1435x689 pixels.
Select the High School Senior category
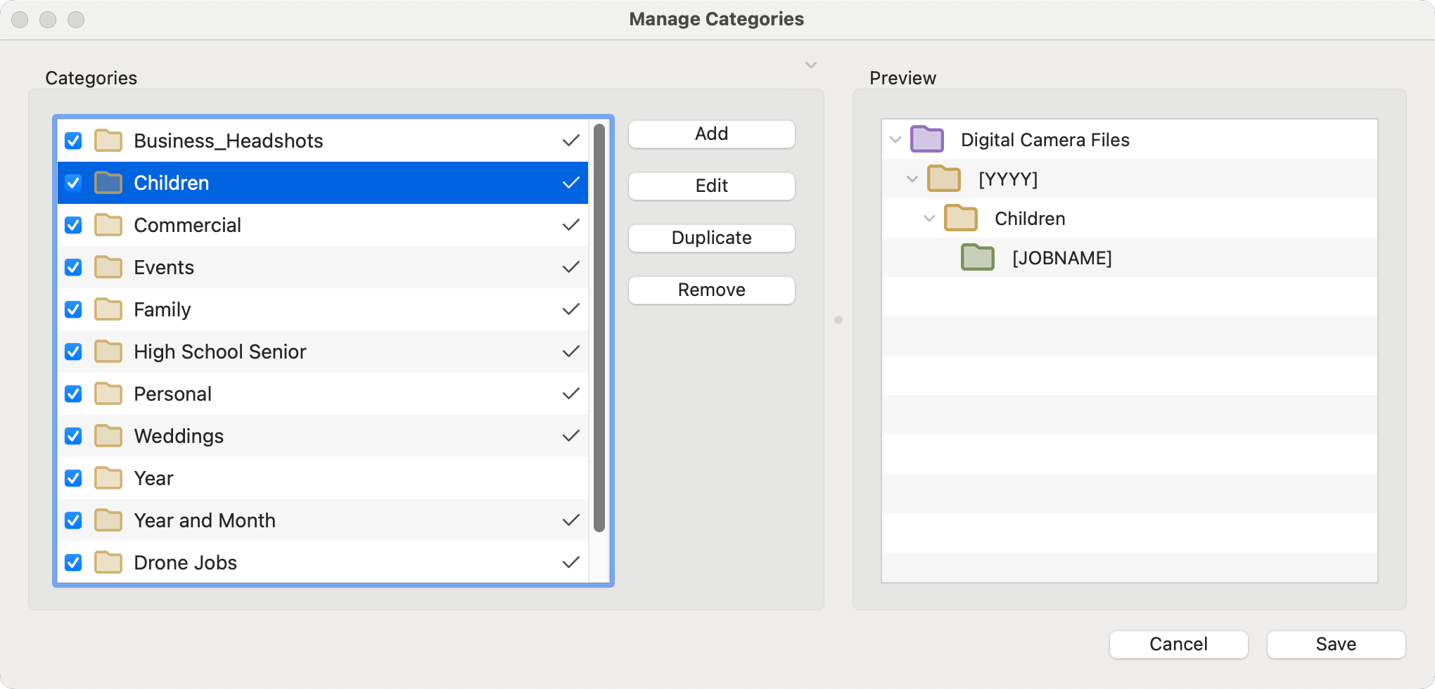219,352
